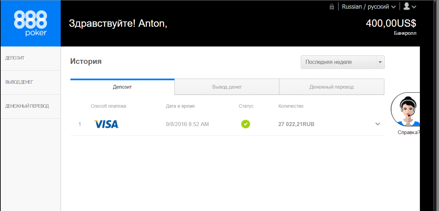Viewport: 439px width, 211px height.
Task: Open the Последняя неделя period dropdown
Action: 342,62
